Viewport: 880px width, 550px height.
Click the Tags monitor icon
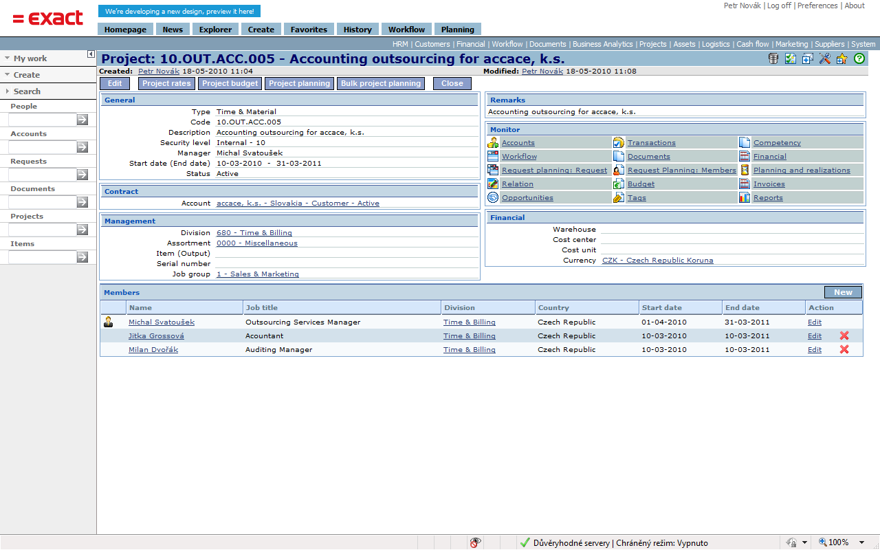click(619, 197)
